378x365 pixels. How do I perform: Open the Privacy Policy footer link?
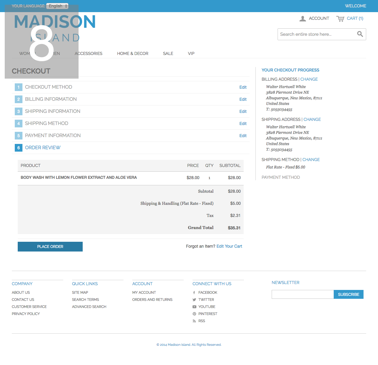[26, 314]
